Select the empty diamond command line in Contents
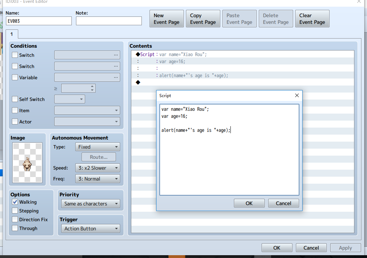The width and height of the screenshot is (367, 258). [x=242, y=82]
